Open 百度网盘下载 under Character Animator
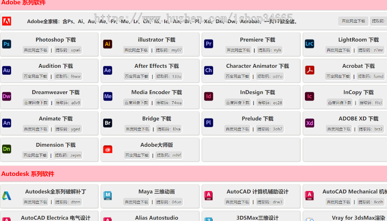The width and height of the screenshot is (387, 221). (237, 76)
